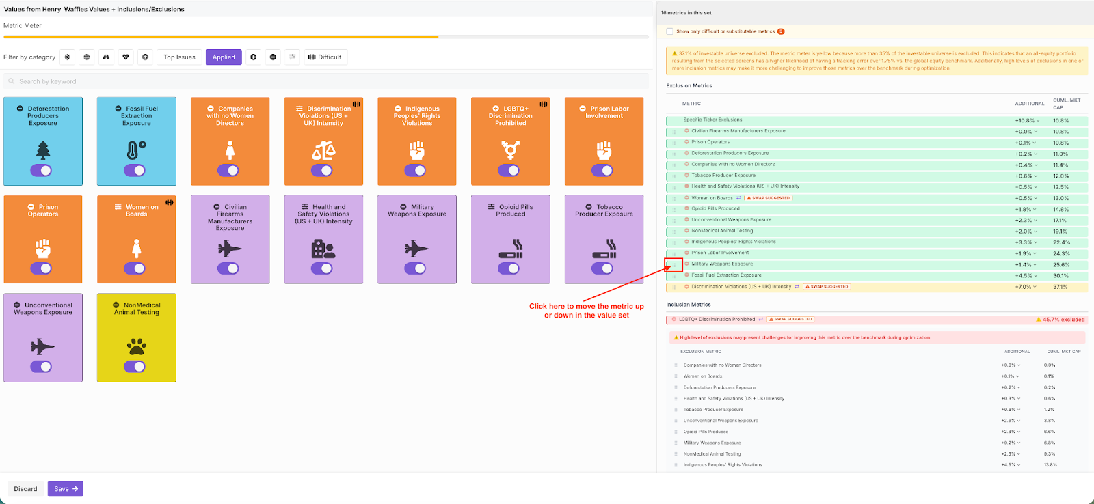The image size is (1094, 504).
Task: Filter by the minus (exclusion) icon
Action: coord(273,57)
